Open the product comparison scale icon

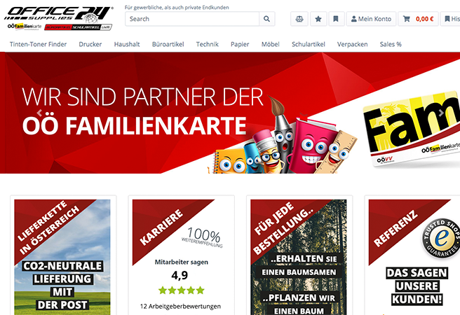point(299,19)
